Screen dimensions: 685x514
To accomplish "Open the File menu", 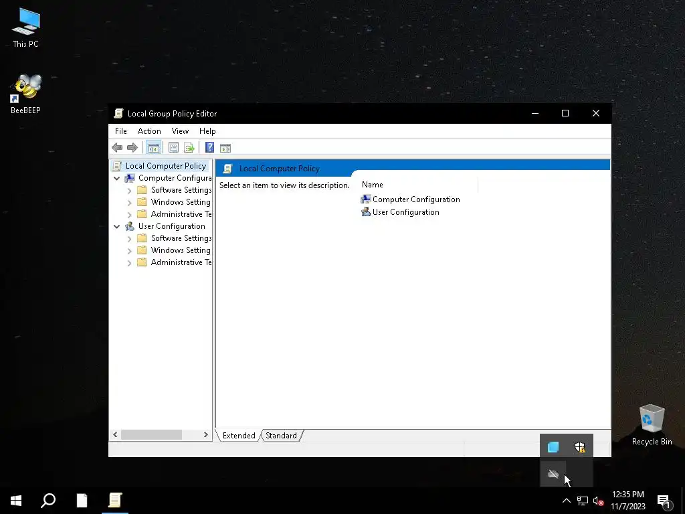I will coord(121,131).
